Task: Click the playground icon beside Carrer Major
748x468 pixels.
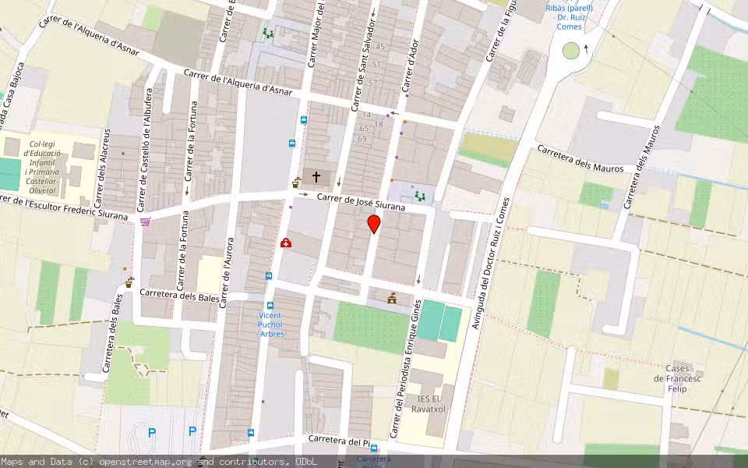Action: [268, 33]
